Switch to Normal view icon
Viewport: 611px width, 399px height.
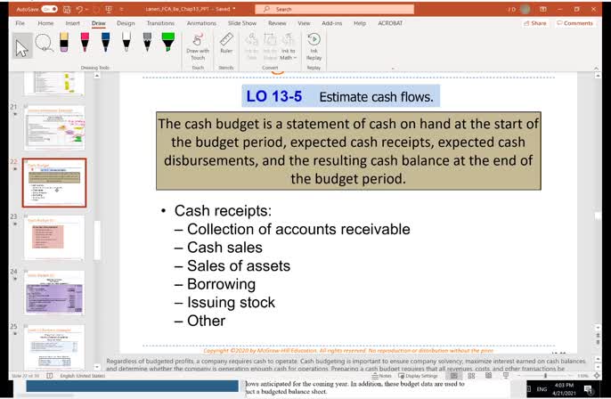pyautogui.click(x=454, y=376)
